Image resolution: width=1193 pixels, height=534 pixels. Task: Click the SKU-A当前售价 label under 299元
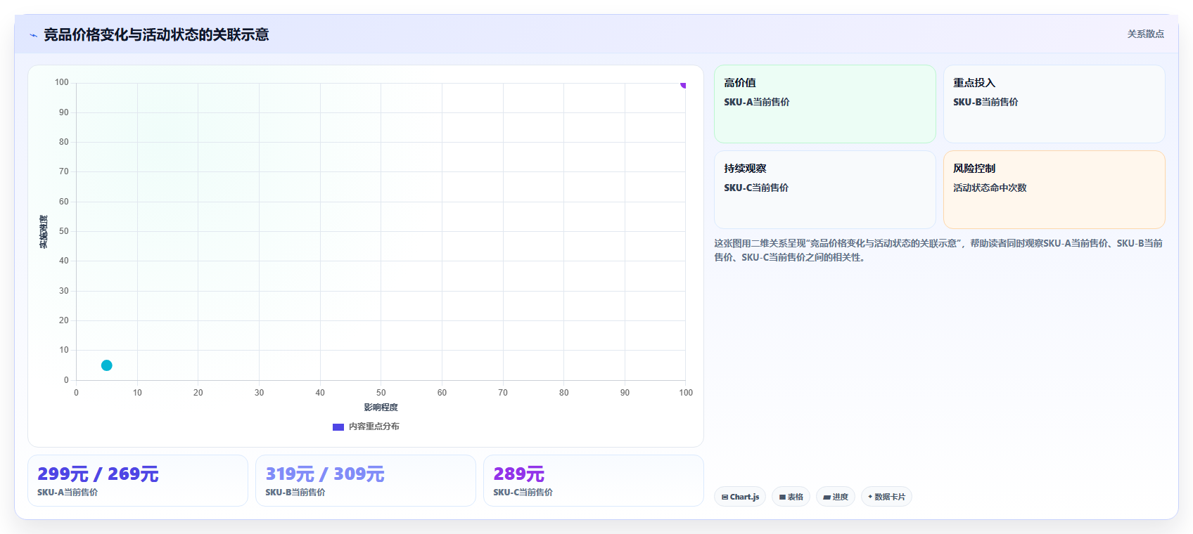pos(68,493)
